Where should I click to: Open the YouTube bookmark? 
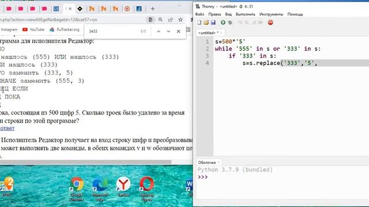pos(33,29)
